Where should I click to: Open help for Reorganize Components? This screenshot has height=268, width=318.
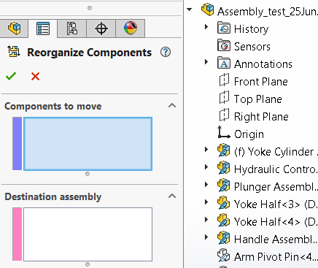(x=166, y=52)
